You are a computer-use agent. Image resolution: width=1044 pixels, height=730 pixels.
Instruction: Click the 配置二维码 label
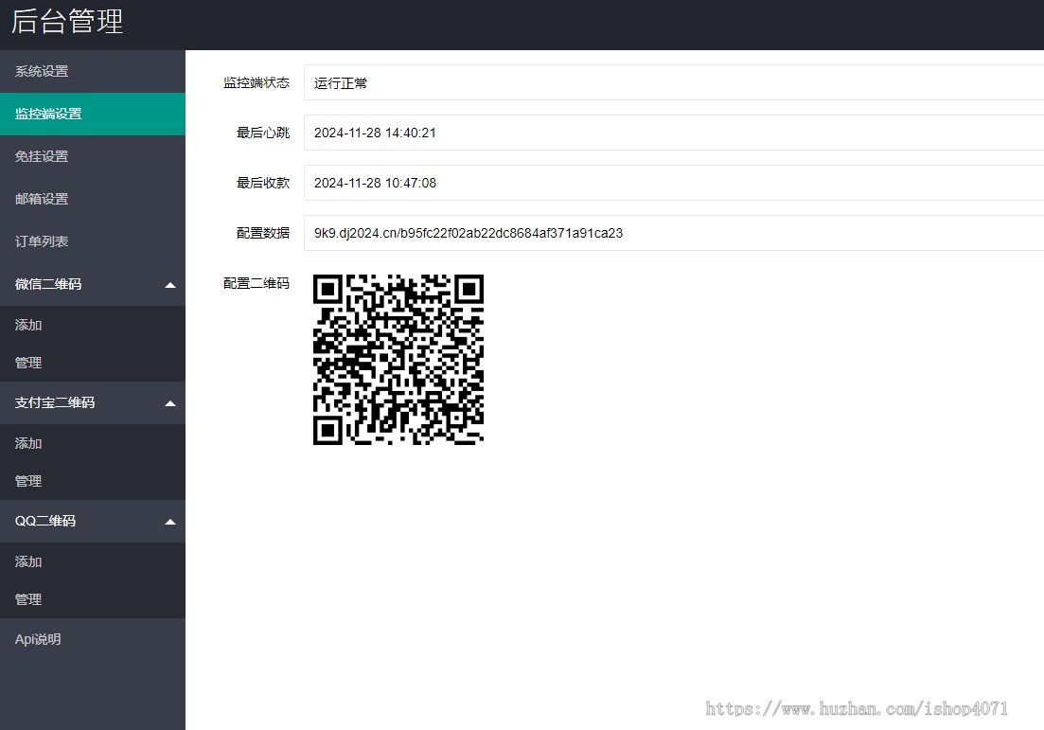[257, 283]
